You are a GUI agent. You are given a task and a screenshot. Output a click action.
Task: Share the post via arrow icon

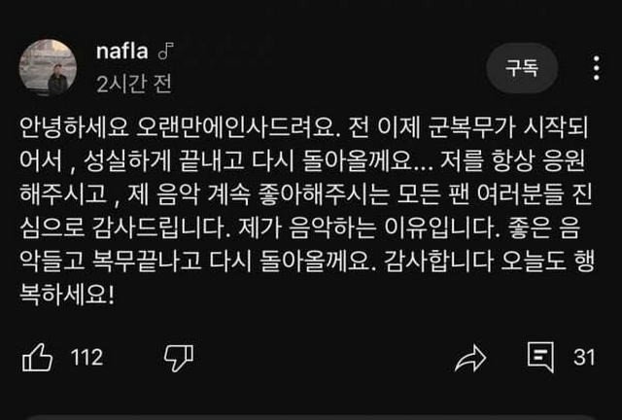point(470,358)
